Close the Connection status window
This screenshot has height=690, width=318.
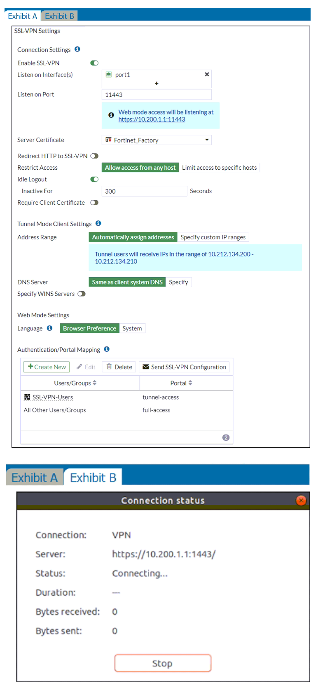(301, 500)
